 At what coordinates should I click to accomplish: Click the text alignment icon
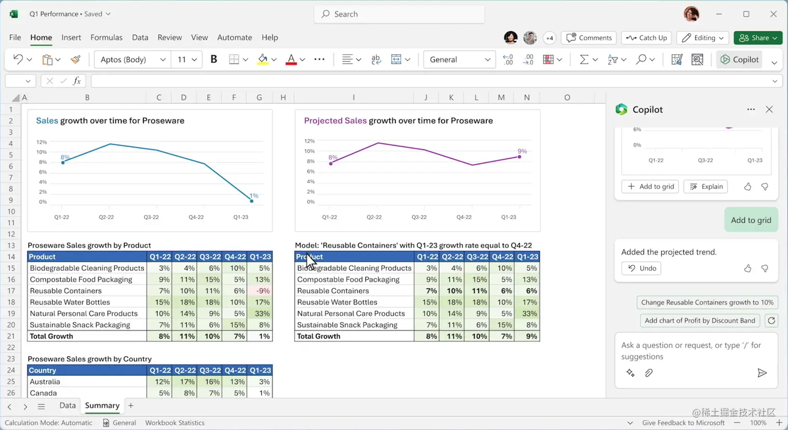(x=347, y=59)
